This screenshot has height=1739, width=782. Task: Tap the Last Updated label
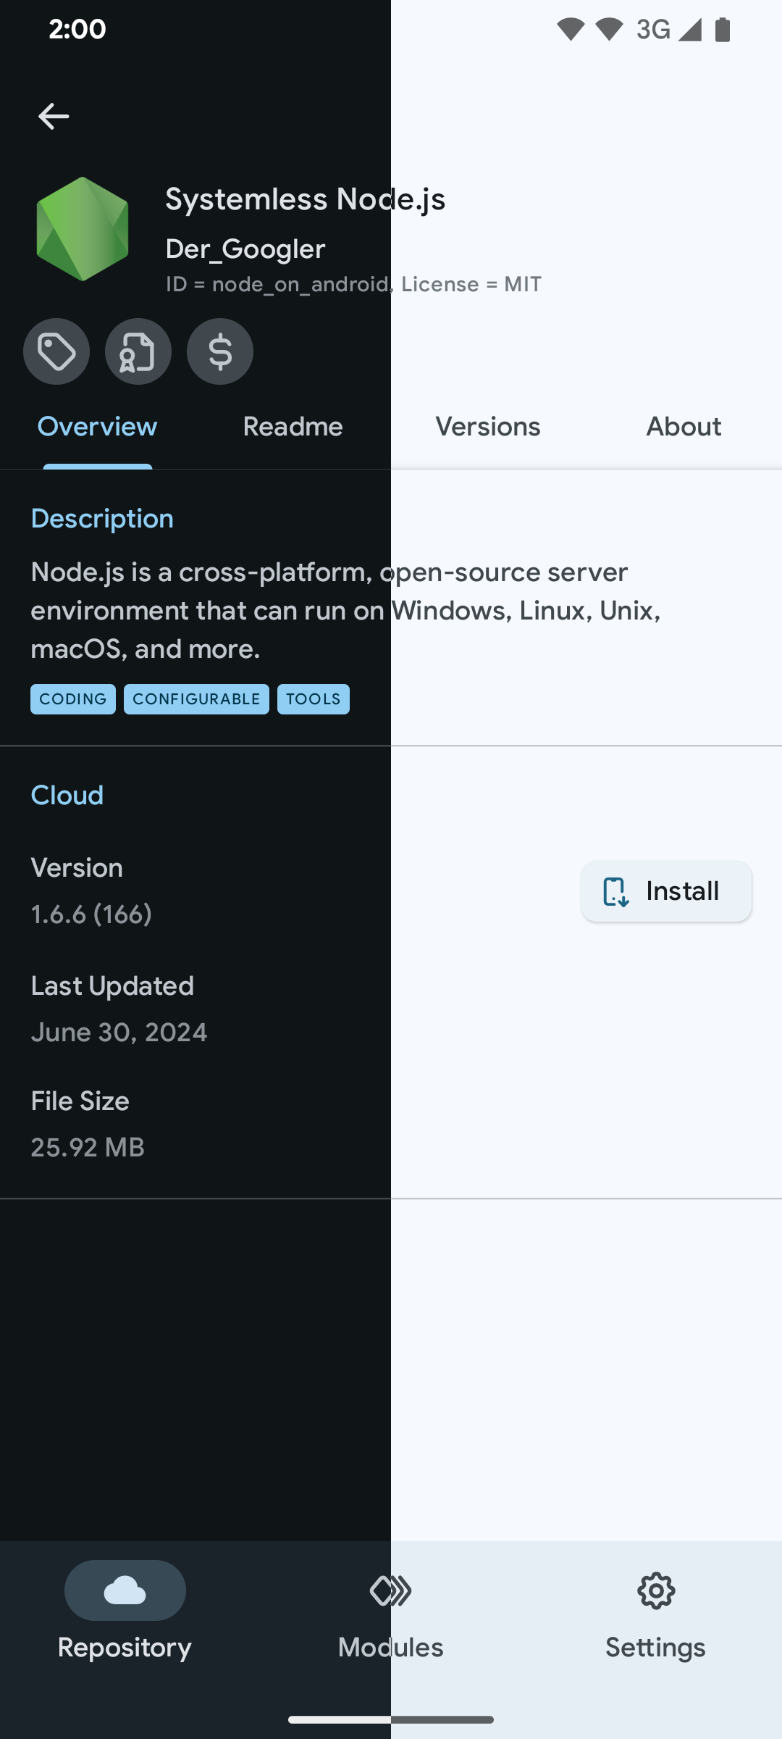112,986
